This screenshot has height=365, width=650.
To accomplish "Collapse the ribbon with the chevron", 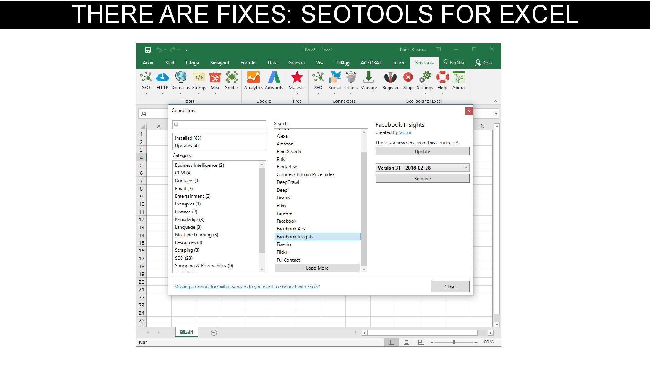I will point(495,101).
